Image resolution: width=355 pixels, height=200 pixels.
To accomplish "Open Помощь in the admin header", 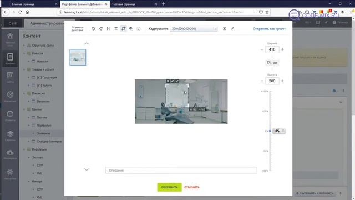I will 340,22.
